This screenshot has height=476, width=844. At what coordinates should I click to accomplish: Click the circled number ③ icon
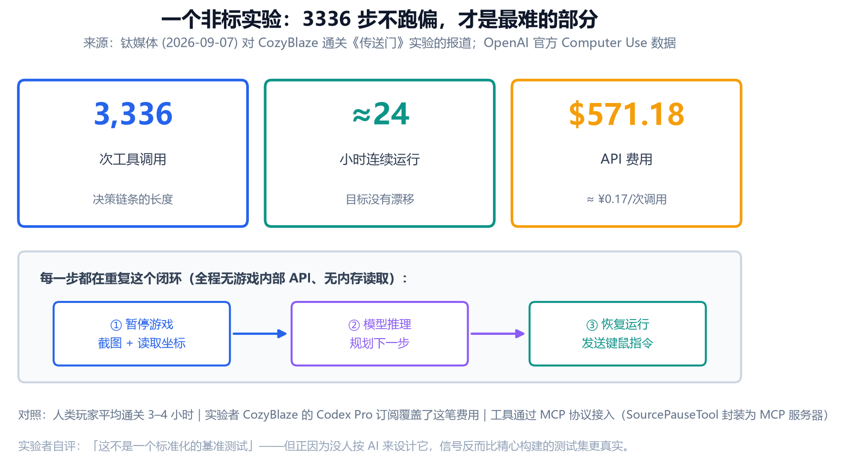[592, 325]
